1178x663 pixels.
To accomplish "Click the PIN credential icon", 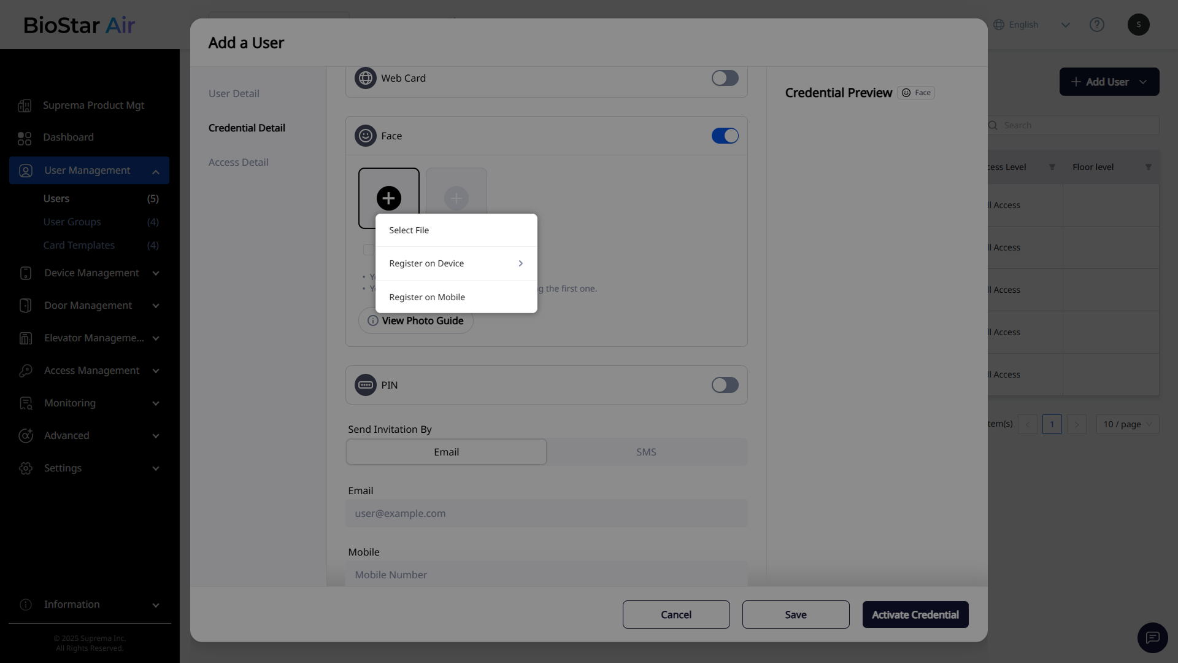I will pos(366,385).
